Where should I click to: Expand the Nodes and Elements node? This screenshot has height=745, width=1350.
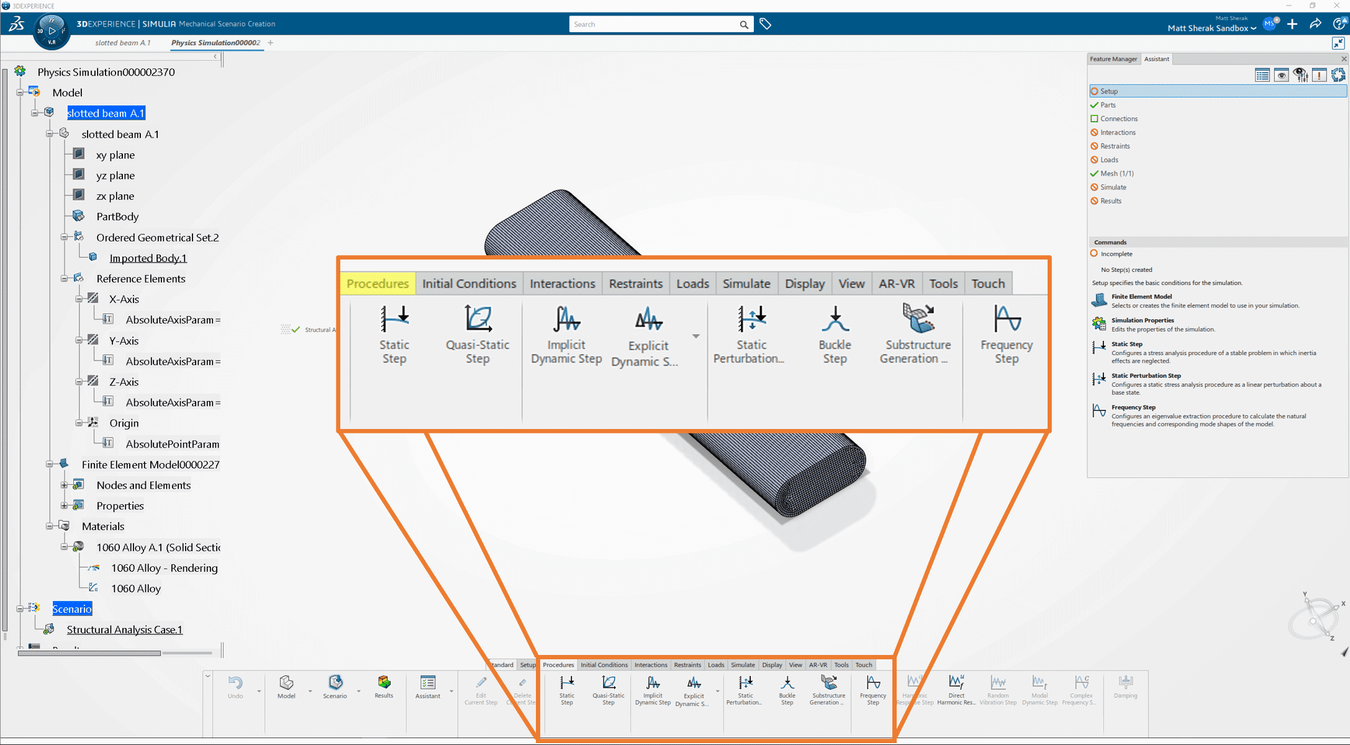click(64, 485)
